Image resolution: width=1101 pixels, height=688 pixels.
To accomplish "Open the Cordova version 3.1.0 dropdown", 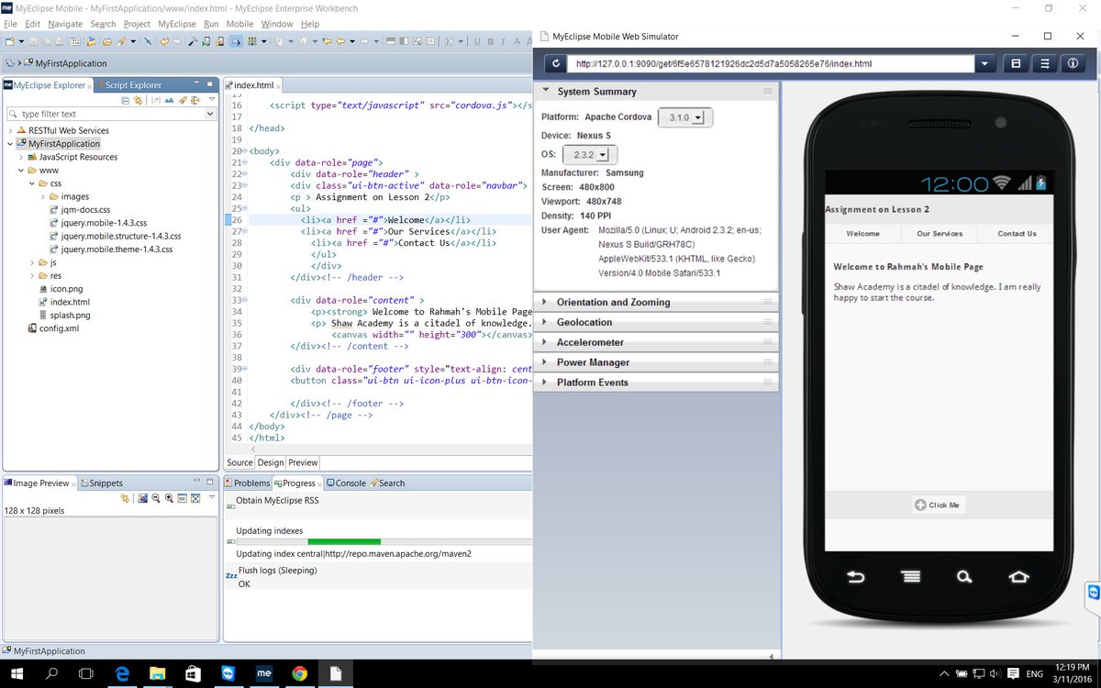I will 685,117.
